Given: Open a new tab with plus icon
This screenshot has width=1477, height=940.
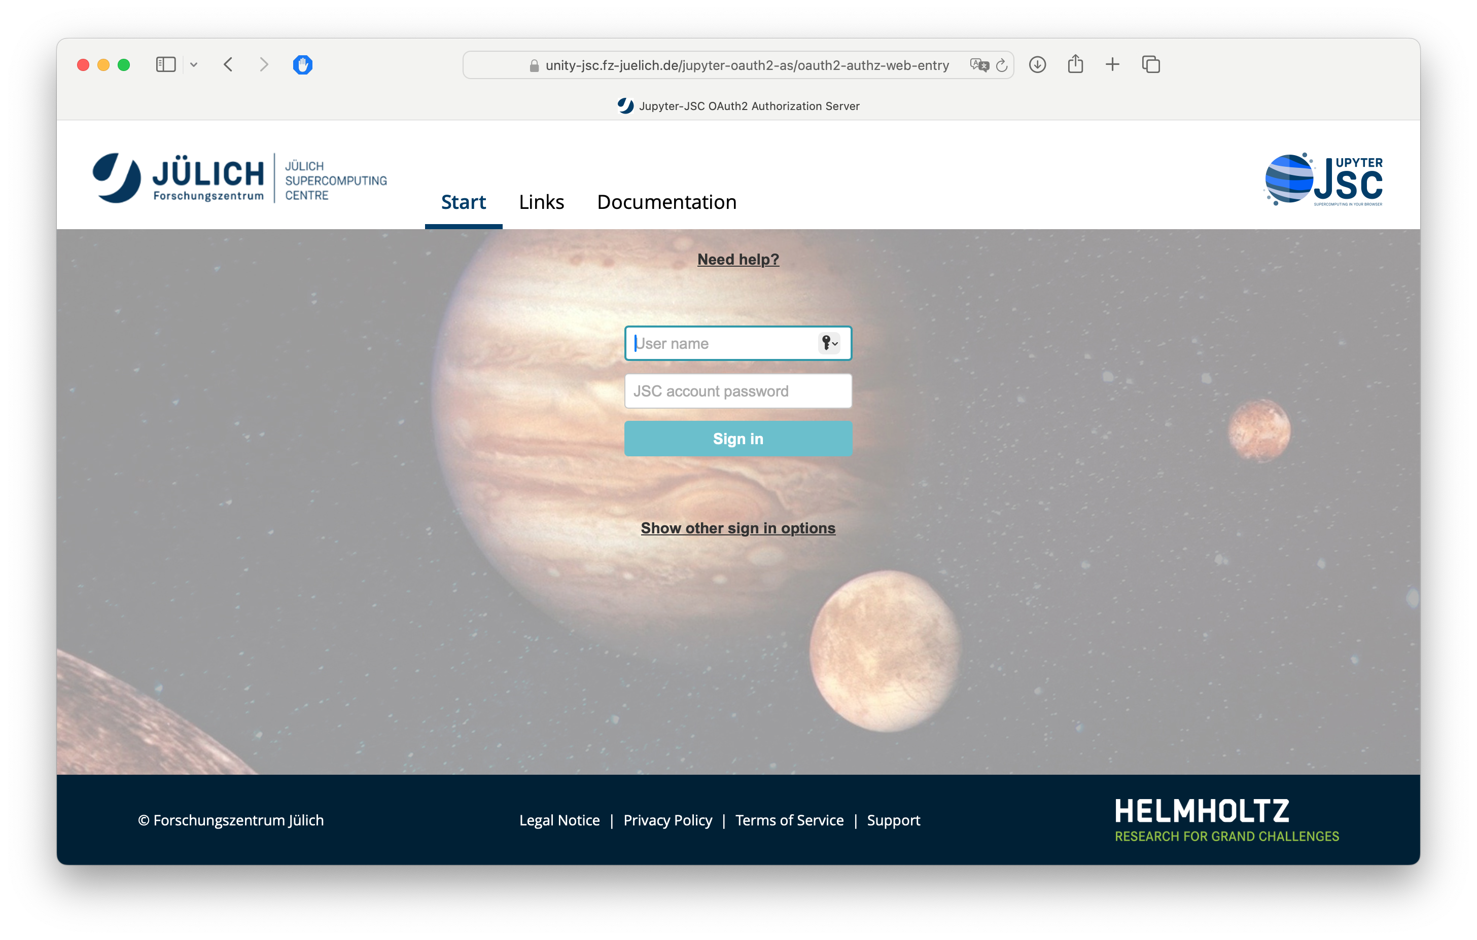Looking at the screenshot, I should click(1113, 64).
